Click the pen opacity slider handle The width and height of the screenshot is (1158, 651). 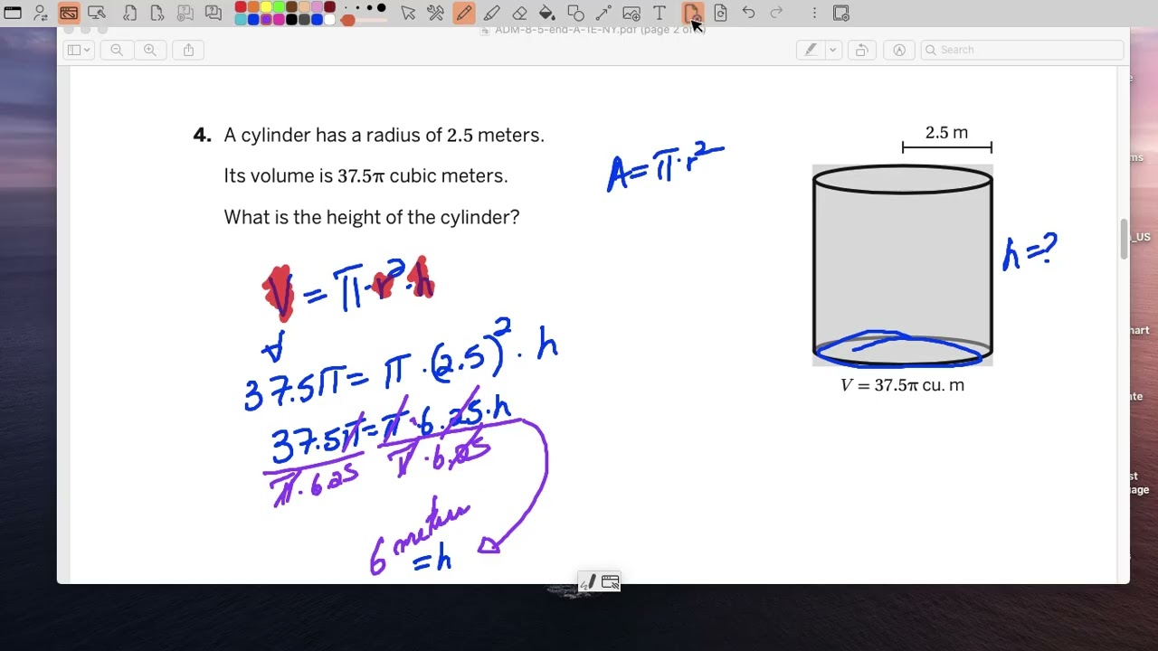347,20
